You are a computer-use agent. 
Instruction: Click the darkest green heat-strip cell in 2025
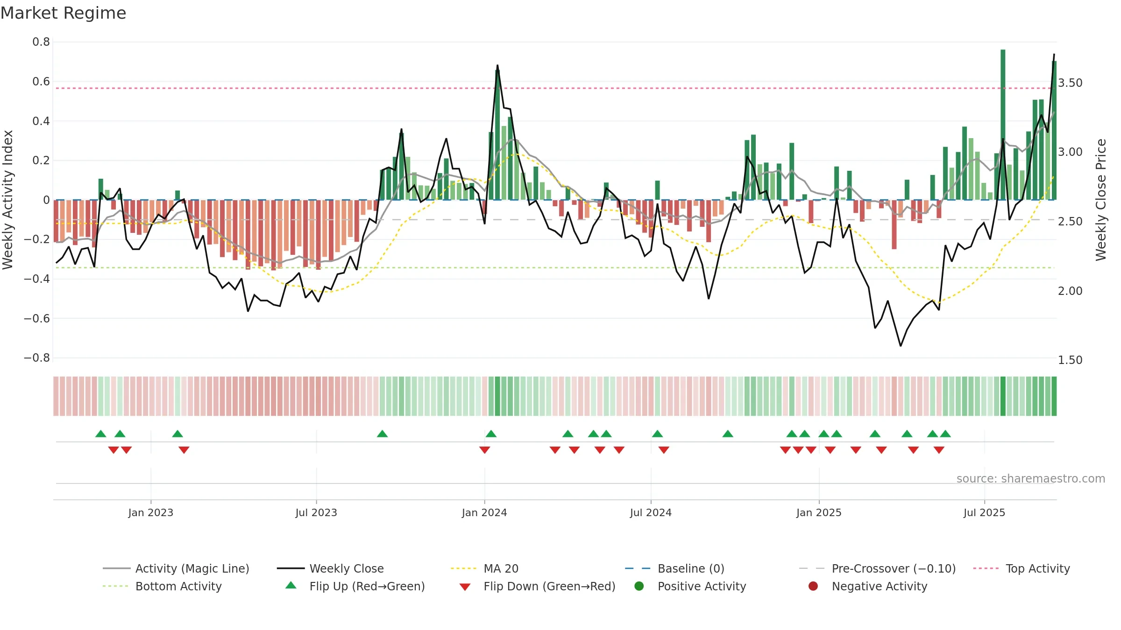coord(1003,396)
